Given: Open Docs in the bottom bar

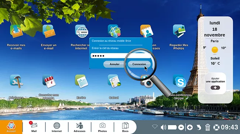Looking at the screenshot, I should (125, 127).
